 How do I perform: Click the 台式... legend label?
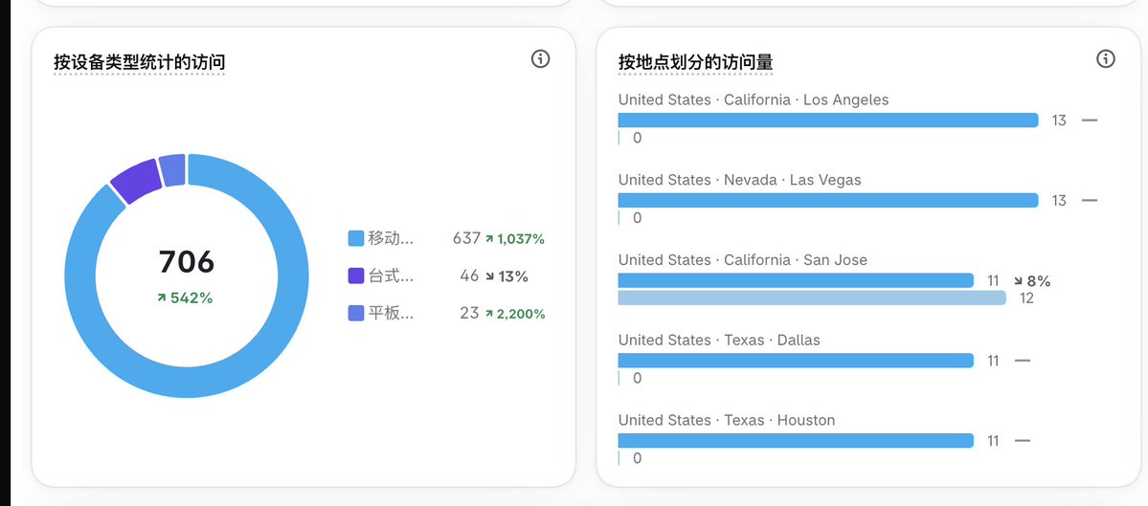(x=391, y=275)
